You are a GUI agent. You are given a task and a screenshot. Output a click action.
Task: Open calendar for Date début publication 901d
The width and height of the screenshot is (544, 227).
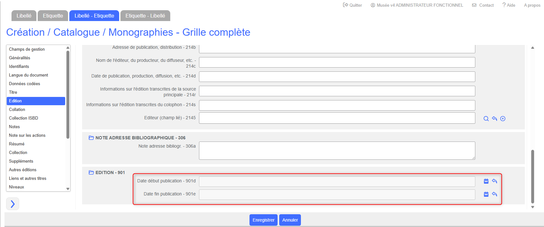point(486,181)
